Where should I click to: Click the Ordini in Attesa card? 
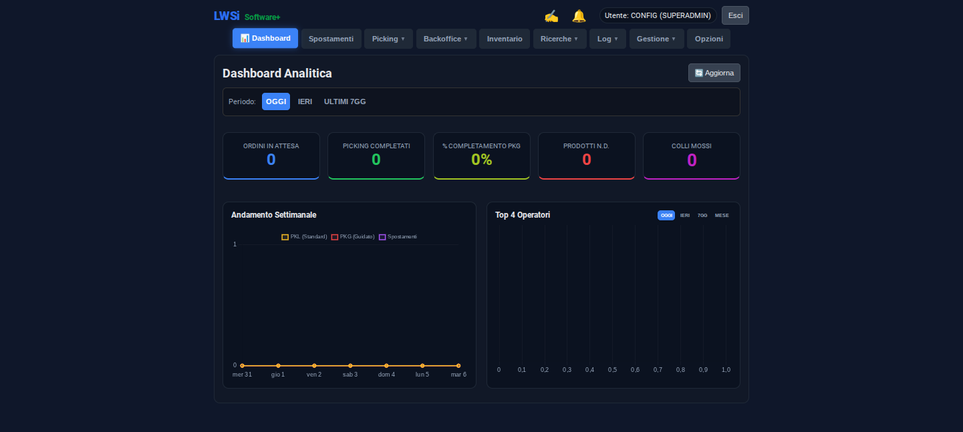271,156
